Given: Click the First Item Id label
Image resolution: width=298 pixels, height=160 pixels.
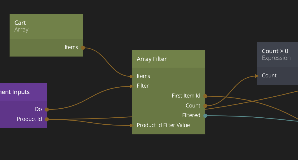Looking at the screenshot, I should coord(186,96).
